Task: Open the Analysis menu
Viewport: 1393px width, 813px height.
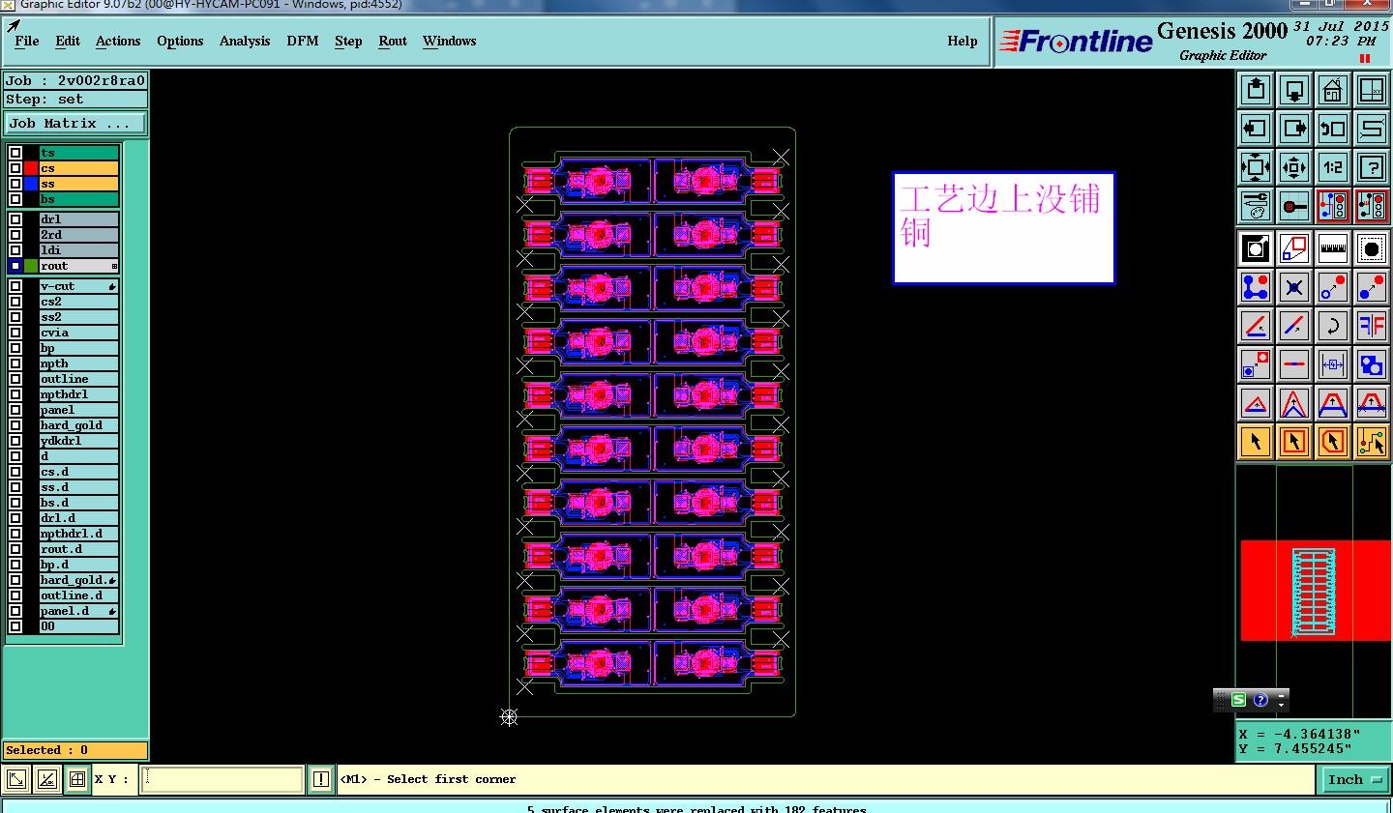Action: tap(245, 41)
